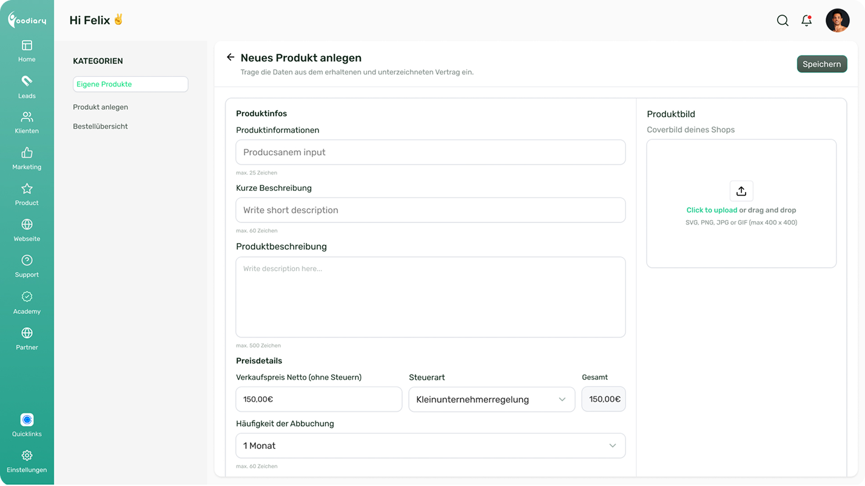Go back using the left arrow
The height and width of the screenshot is (486, 865).
point(231,57)
